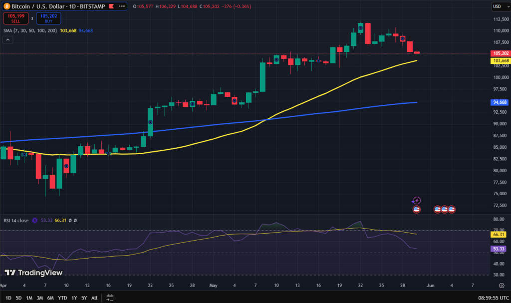Click yellow 66.31 tag on RSI scale

[499, 235]
